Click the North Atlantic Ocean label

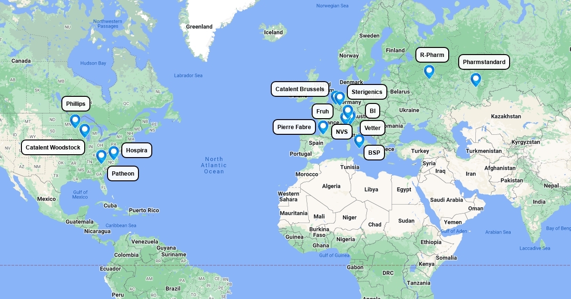click(x=214, y=165)
